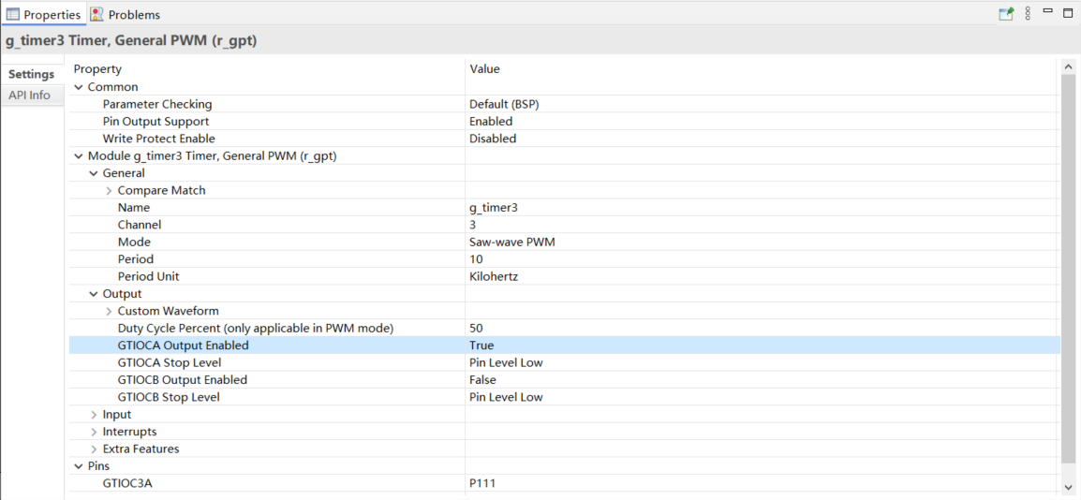Expand the Compare Match node

pyautogui.click(x=109, y=191)
